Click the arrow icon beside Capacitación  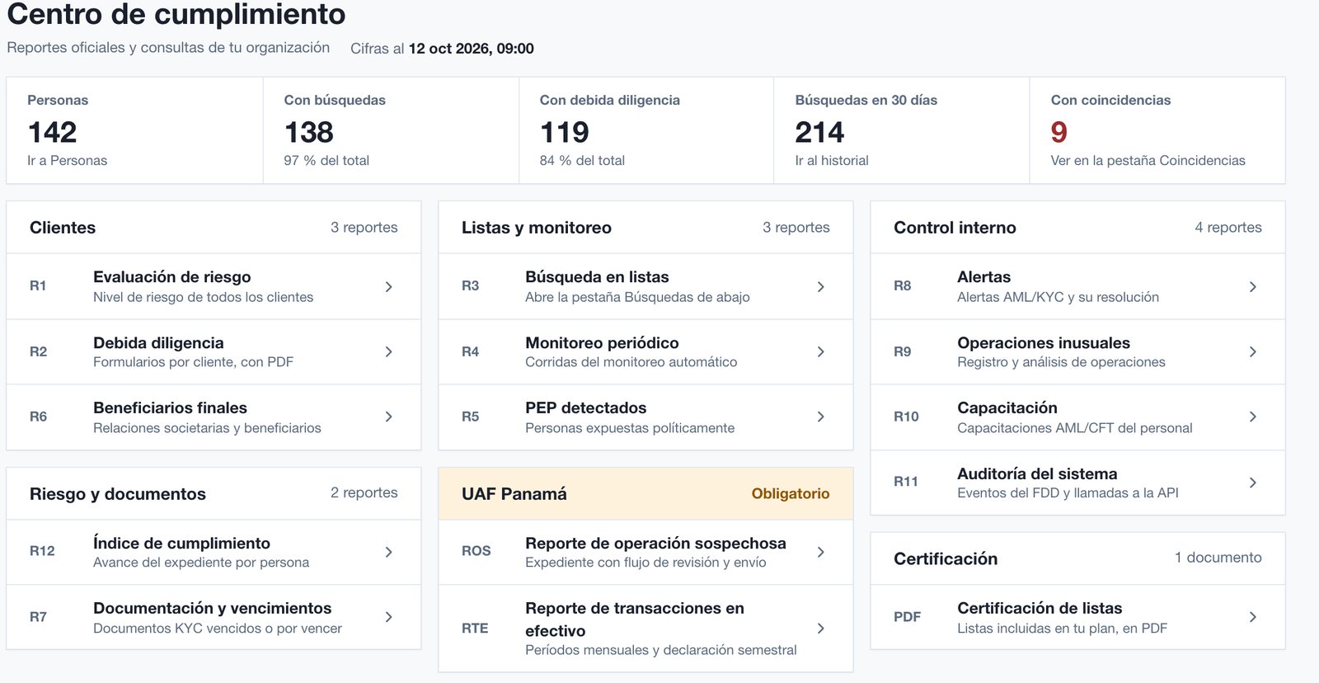coord(1253,417)
